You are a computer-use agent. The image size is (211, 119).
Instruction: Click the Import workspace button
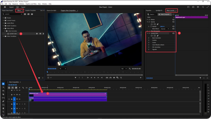click(x=12, y=7)
